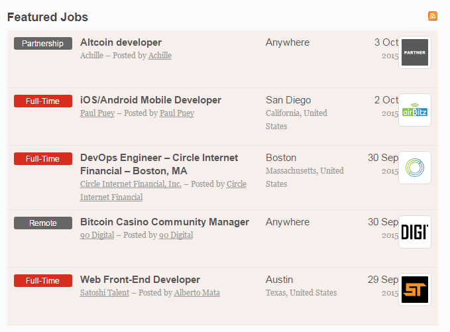
Task: Open the Satoshi Talent company link
Action: (x=105, y=293)
